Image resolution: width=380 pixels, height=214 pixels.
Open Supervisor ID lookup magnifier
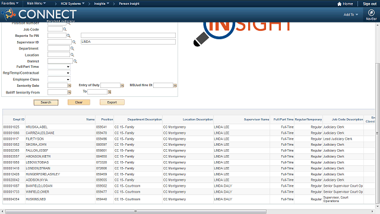(74, 42)
